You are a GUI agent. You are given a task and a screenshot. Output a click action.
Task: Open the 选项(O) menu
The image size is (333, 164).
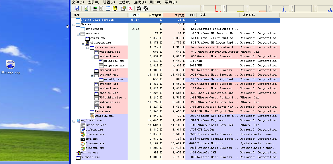point(93,2)
